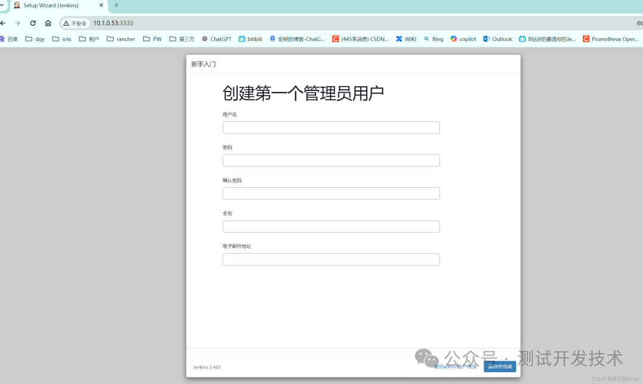Open the 租户 bookmark folder
The image size is (643, 384).
click(x=89, y=39)
